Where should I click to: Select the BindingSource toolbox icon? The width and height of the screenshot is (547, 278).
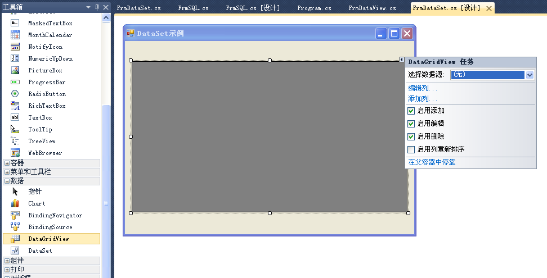point(15,227)
